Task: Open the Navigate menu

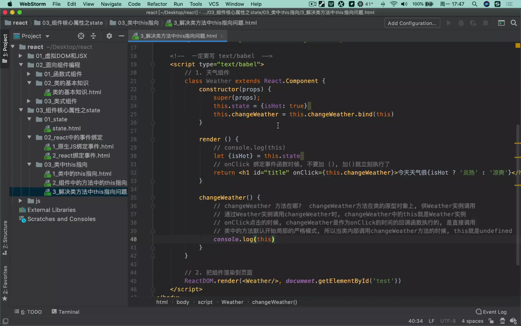Action: pos(111,4)
